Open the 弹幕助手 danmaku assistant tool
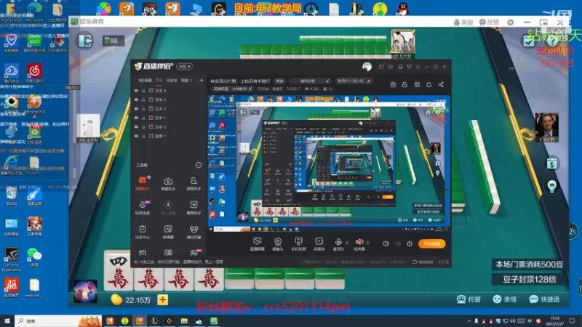 pos(143,184)
